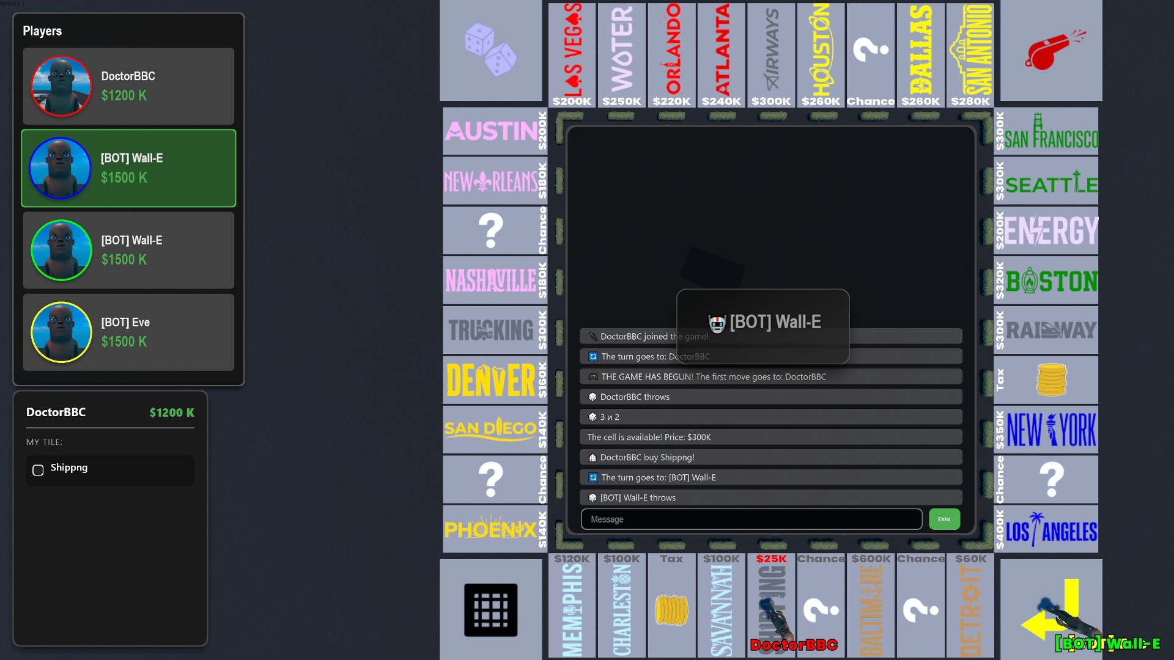Select DoctorBBC player card
1174x660 pixels.
128,86
